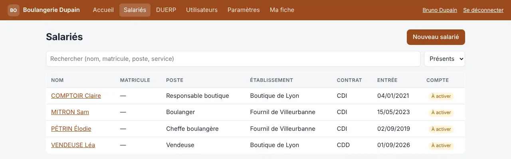Click the BO logo badge
511x159 pixels.
pyautogui.click(x=14, y=10)
